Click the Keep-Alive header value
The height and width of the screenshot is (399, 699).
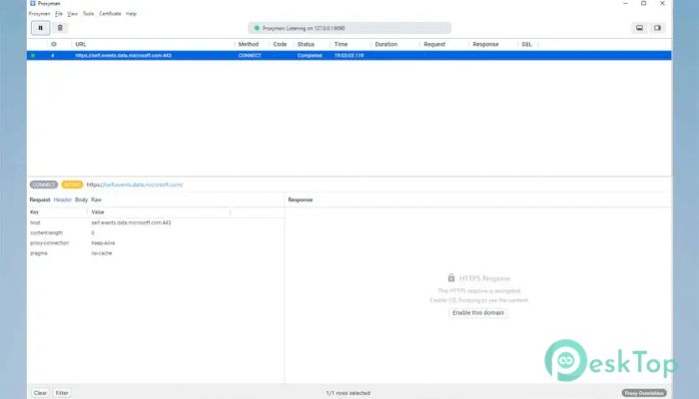pos(103,243)
